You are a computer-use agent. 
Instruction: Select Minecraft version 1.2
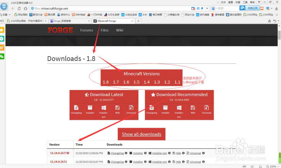click(167, 82)
